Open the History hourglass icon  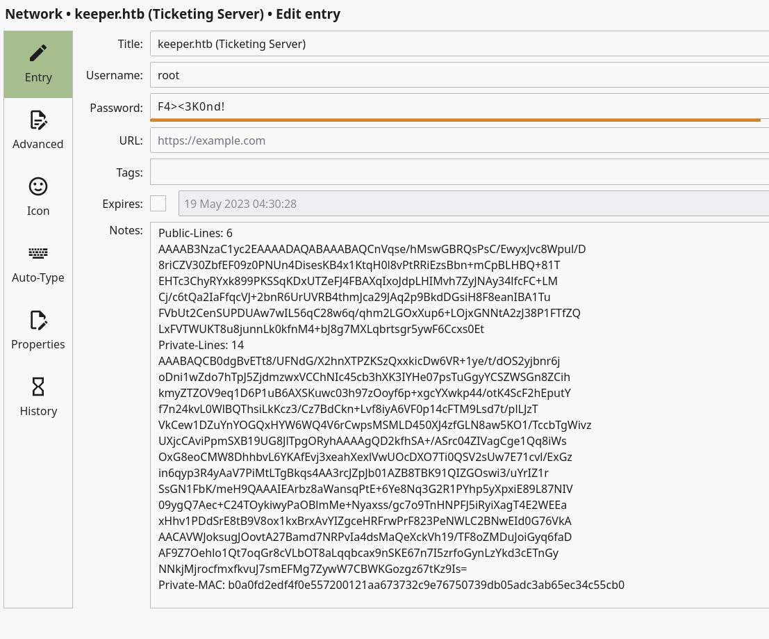(38, 387)
